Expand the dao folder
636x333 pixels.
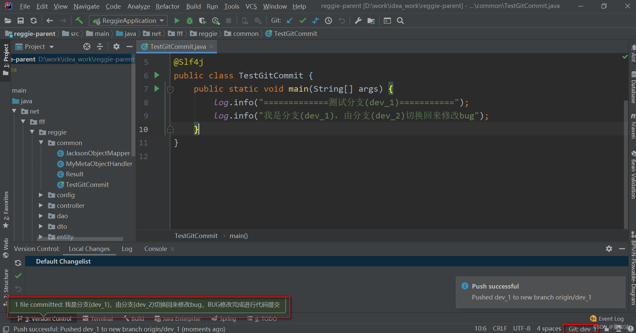pyautogui.click(x=41, y=216)
